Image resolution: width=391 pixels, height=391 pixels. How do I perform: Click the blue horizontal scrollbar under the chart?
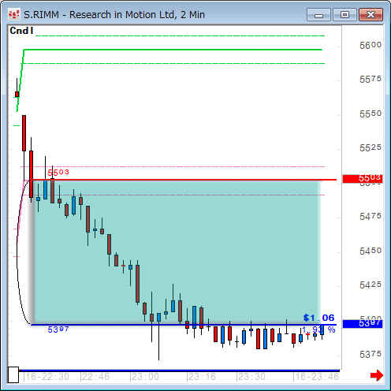pos(180,371)
